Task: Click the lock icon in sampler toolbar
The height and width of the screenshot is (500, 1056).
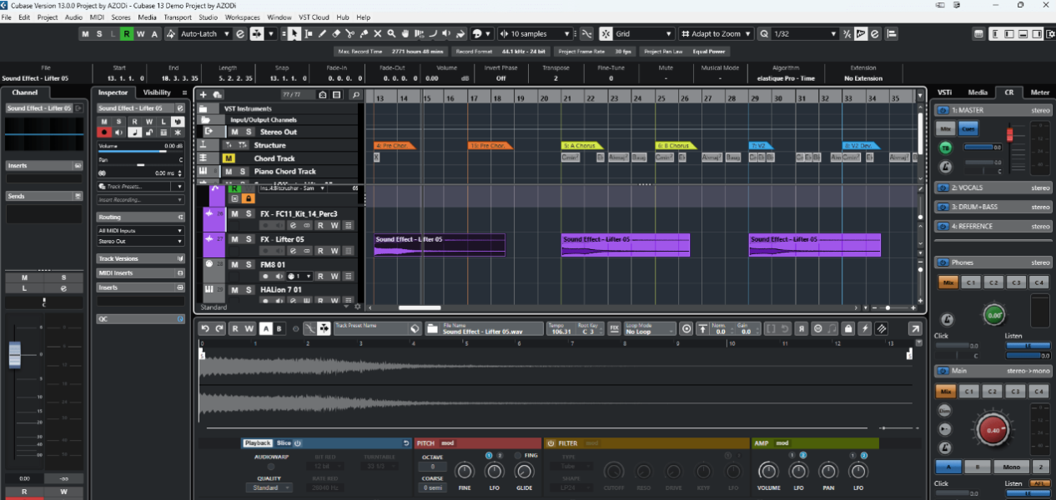Action: pyautogui.click(x=848, y=328)
